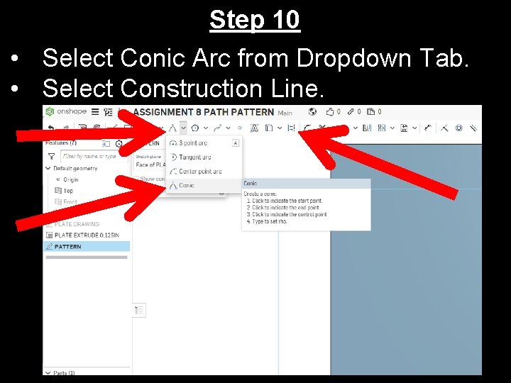
Task: Open the document tools tree icon
Action: pos(108,112)
